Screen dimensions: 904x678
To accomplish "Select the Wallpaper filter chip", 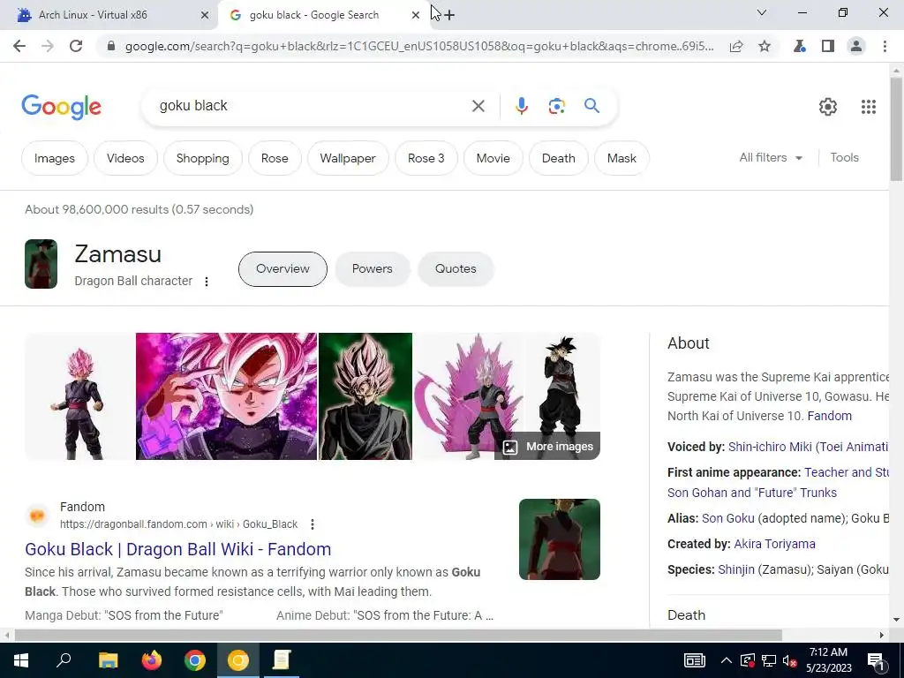I will (348, 158).
